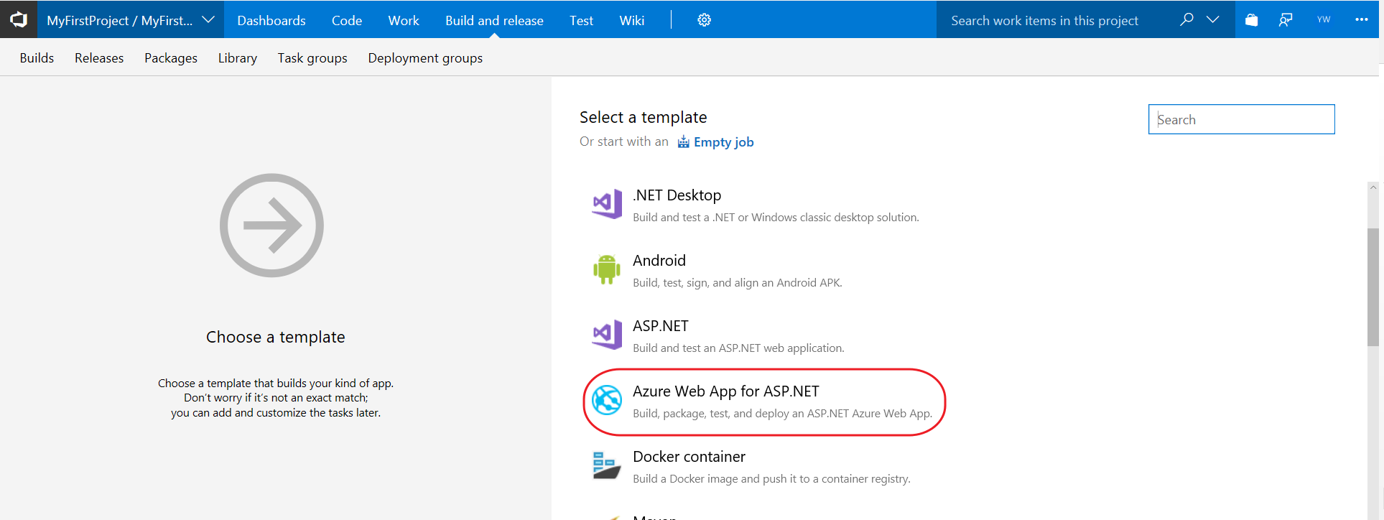This screenshot has width=1384, height=520.
Task: Click the search magnifier icon
Action: click(1186, 19)
